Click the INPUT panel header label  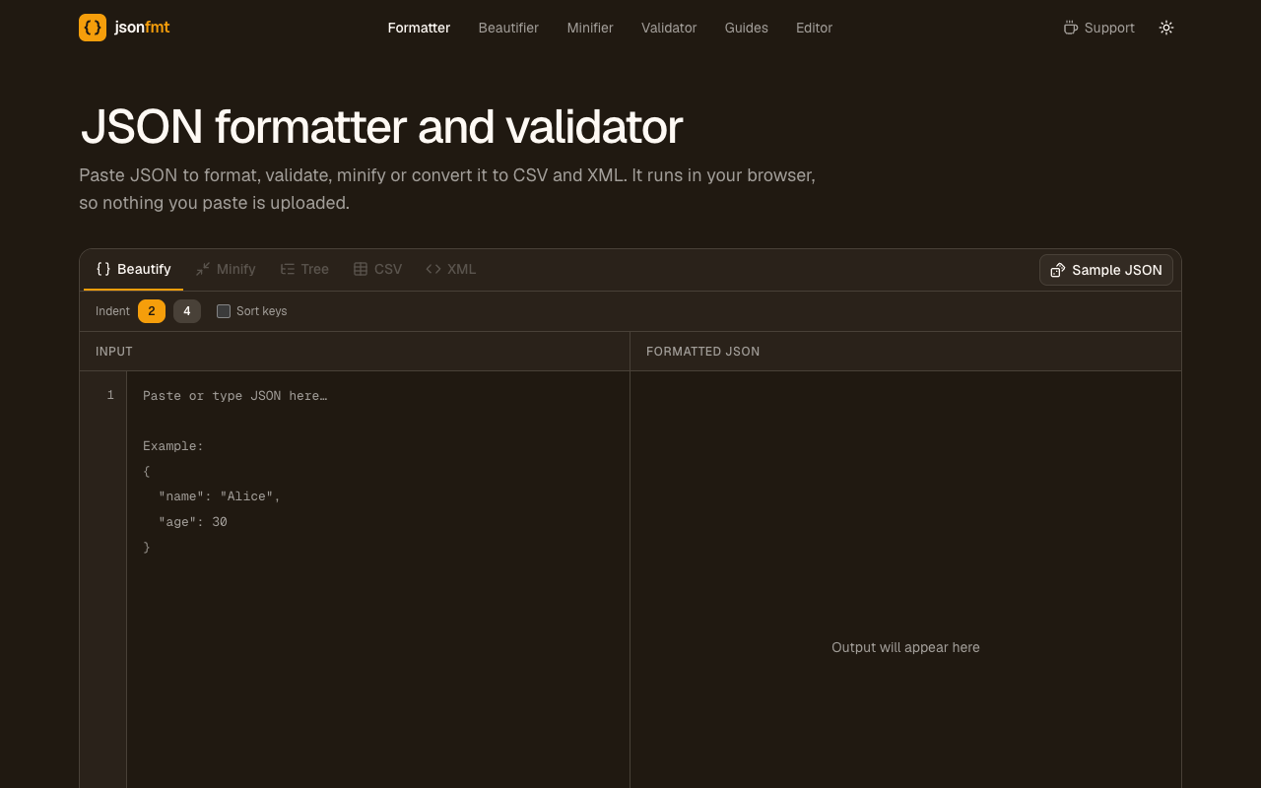114,352
